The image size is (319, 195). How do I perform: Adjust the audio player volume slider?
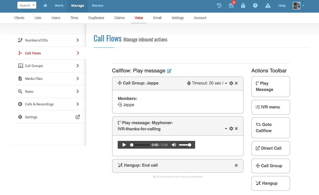click(185, 145)
